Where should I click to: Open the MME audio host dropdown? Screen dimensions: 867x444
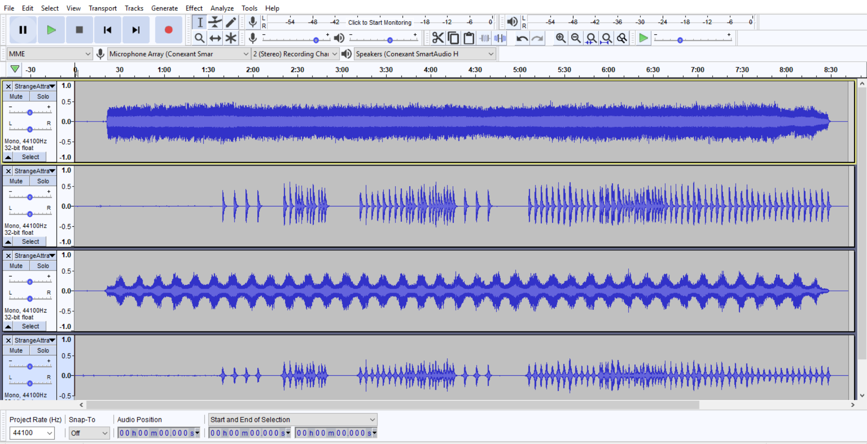(x=50, y=54)
